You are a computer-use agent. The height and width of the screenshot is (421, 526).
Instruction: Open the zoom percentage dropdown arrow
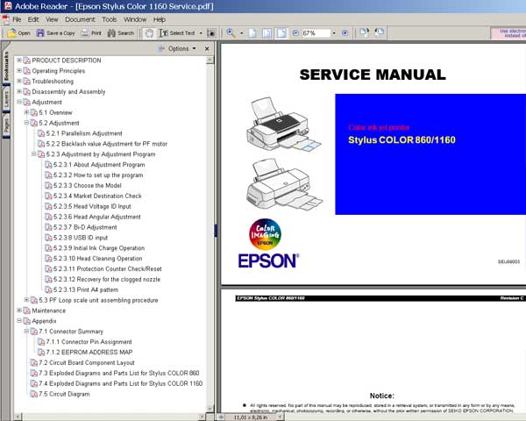click(334, 33)
